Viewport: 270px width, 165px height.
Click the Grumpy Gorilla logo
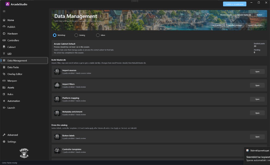(24, 153)
